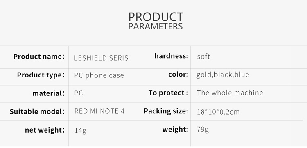The image size is (307, 148).
Task: Select the Packing size label
Action: [x=166, y=111]
